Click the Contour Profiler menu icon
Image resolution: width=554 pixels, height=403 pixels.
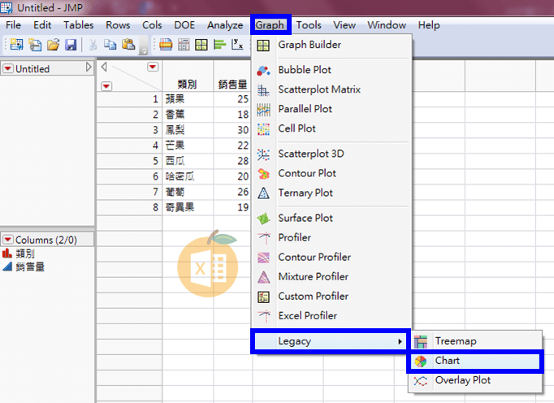point(263,258)
